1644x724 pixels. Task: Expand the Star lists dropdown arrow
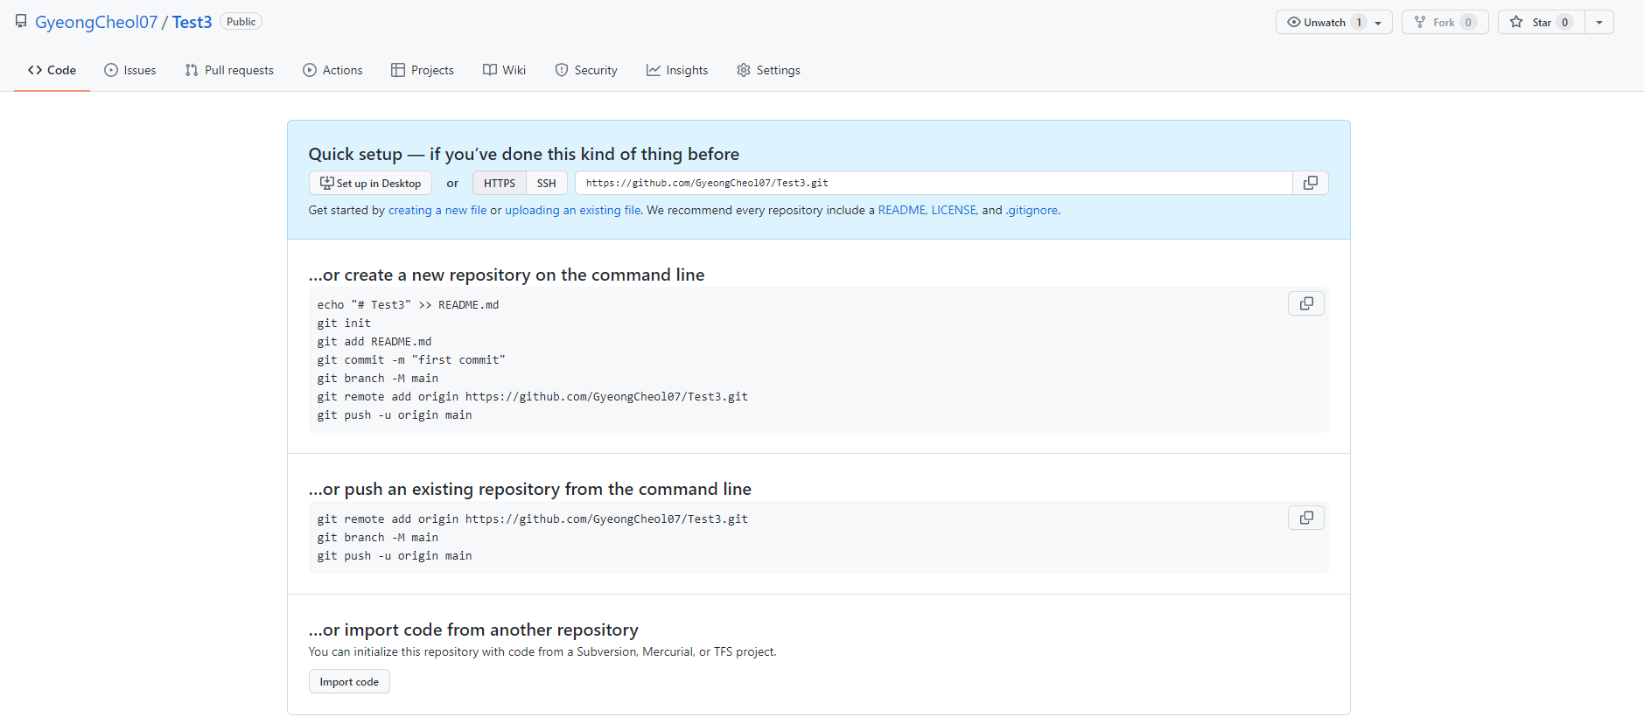coord(1599,23)
